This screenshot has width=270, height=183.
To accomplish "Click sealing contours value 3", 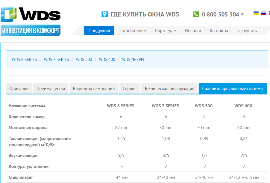I will coord(122,167).
